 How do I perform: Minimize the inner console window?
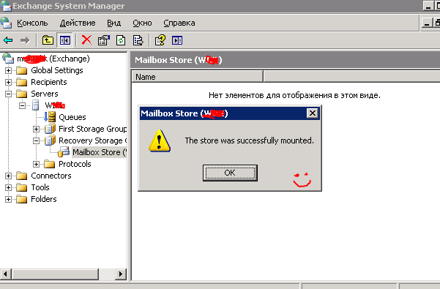tap(427, 23)
